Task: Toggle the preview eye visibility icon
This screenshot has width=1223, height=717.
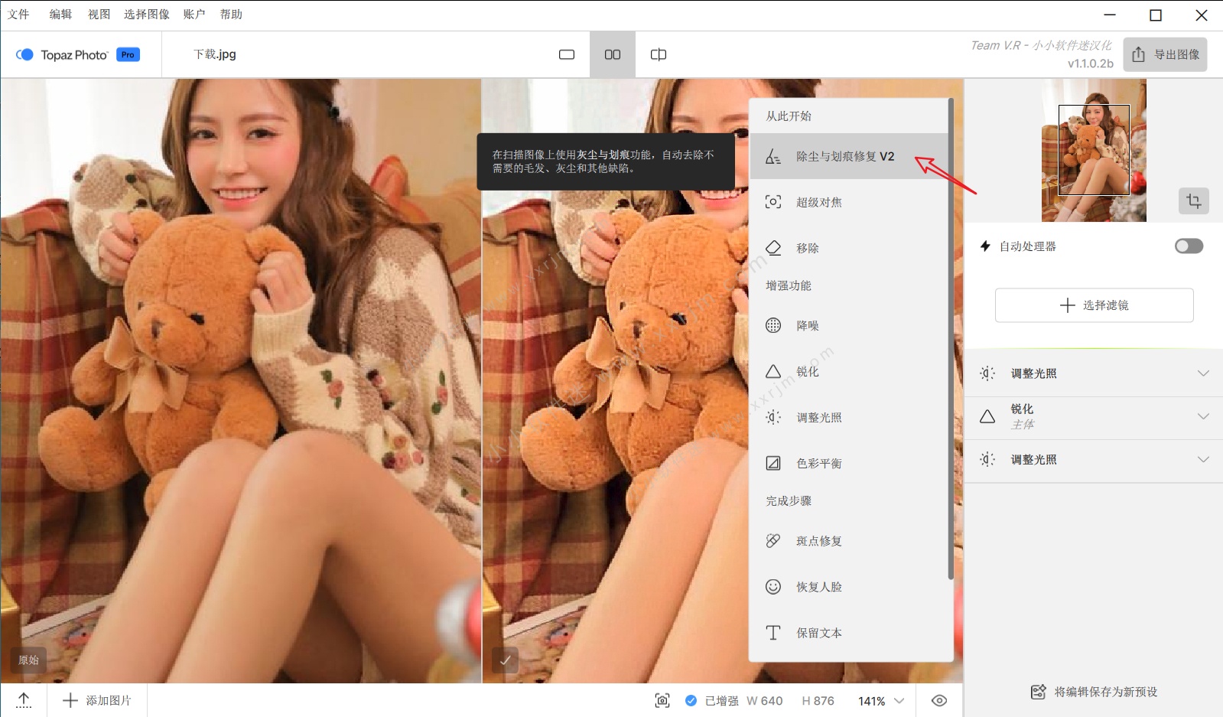Action: coord(939,700)
